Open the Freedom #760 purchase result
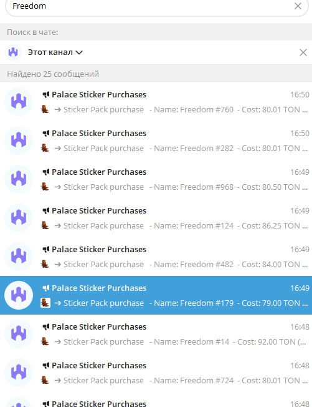312x407 pixels. pyautogui.click(x=156, y=102)
